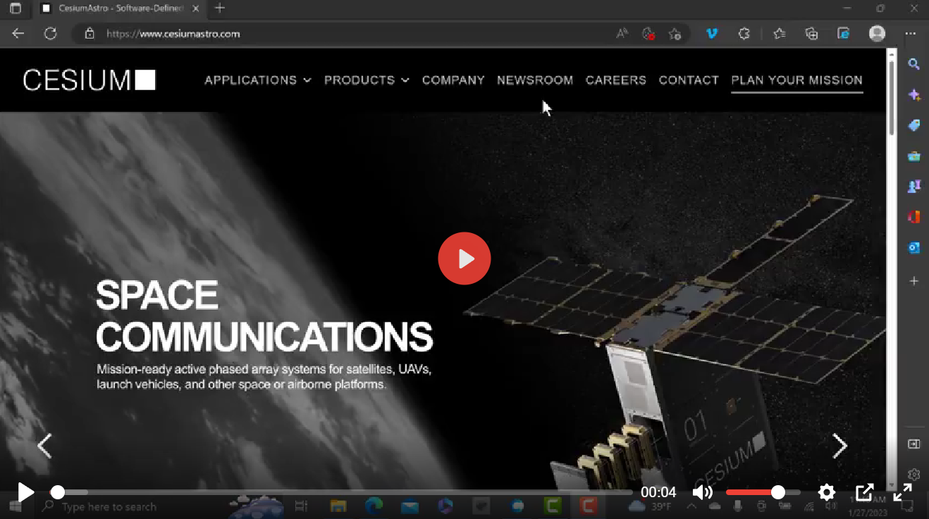Click the video progress timeline bar
Screen dimensions: 929x519
pyautogui.click(x=345, y=492)
